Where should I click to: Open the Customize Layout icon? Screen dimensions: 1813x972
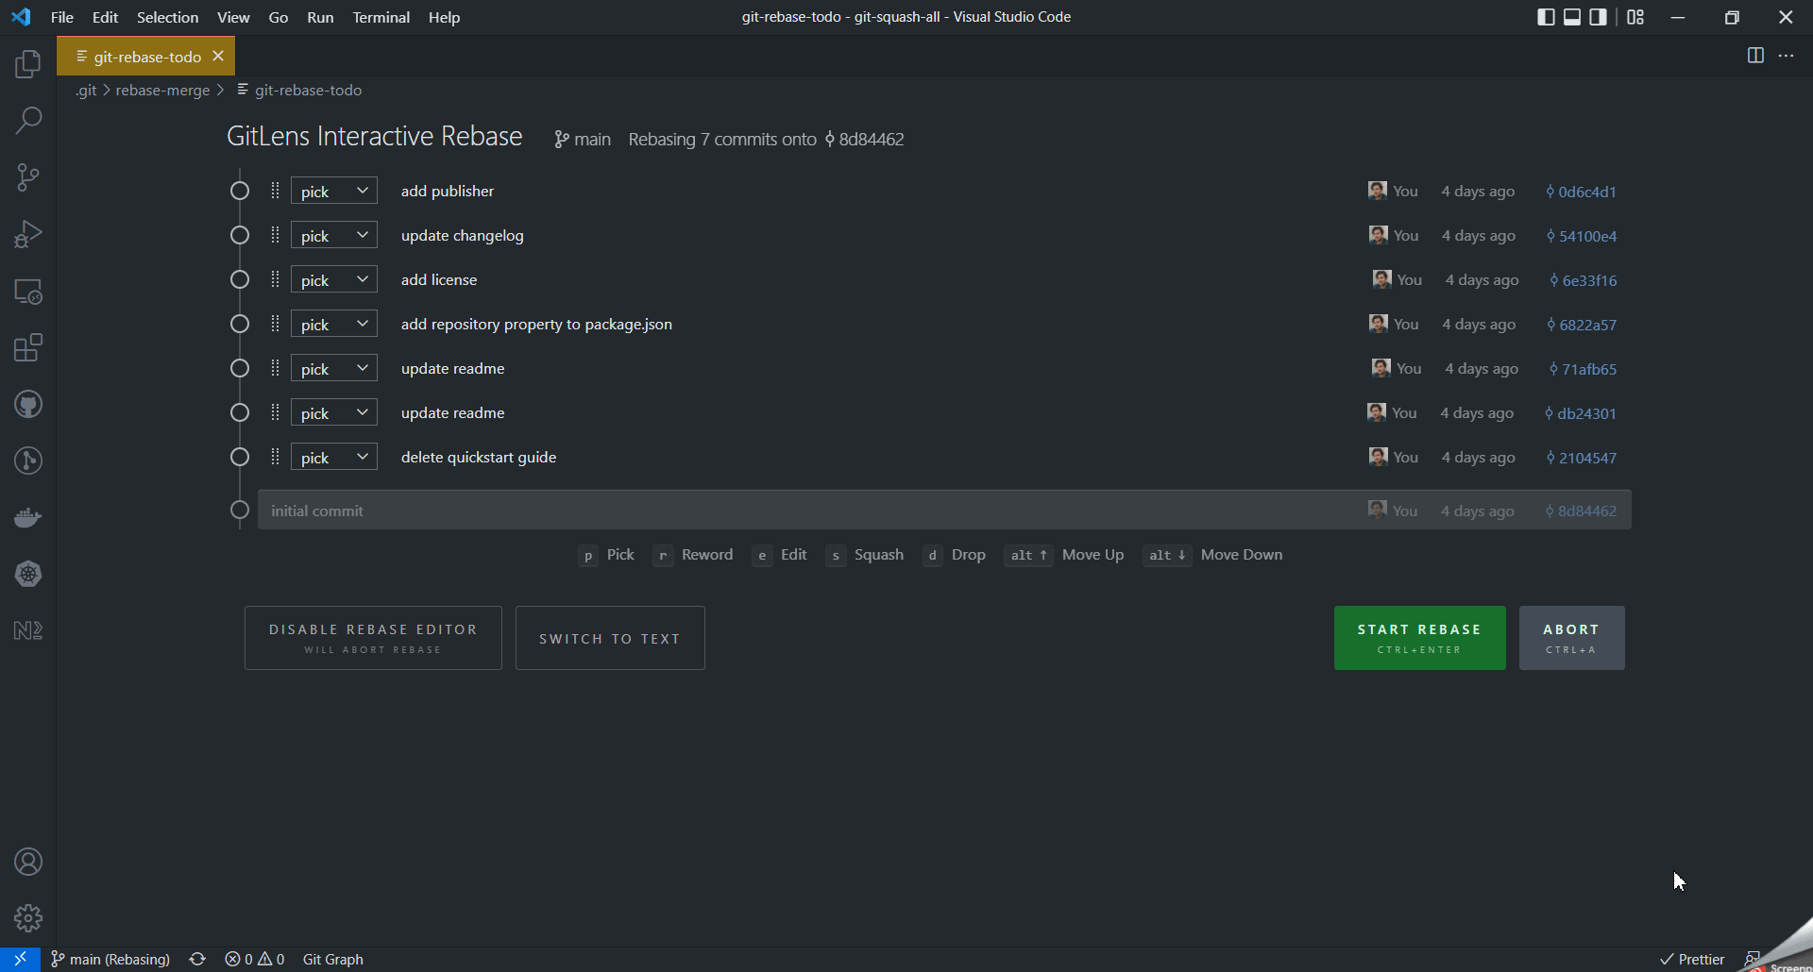(x=1635, y=17)
